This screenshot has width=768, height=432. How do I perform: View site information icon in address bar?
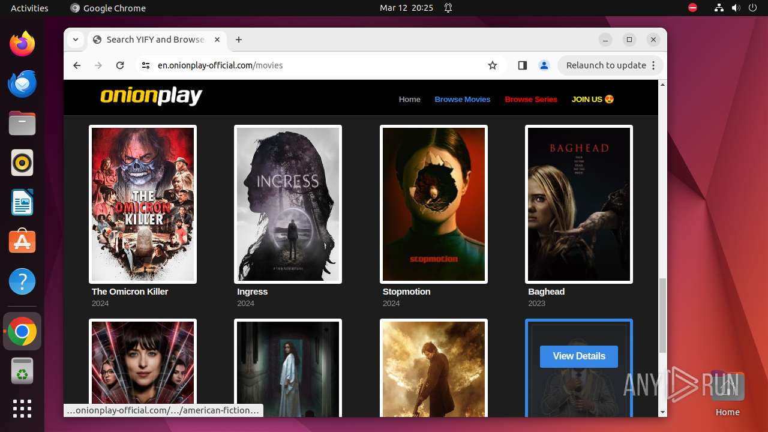point(146,65)
